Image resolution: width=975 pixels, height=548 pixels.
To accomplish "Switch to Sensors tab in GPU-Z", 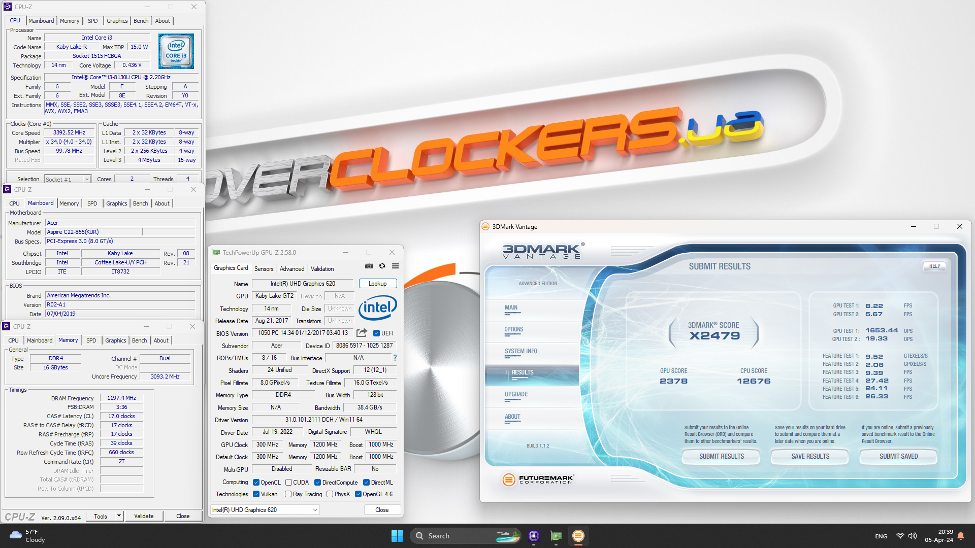I will coord(264,269).
